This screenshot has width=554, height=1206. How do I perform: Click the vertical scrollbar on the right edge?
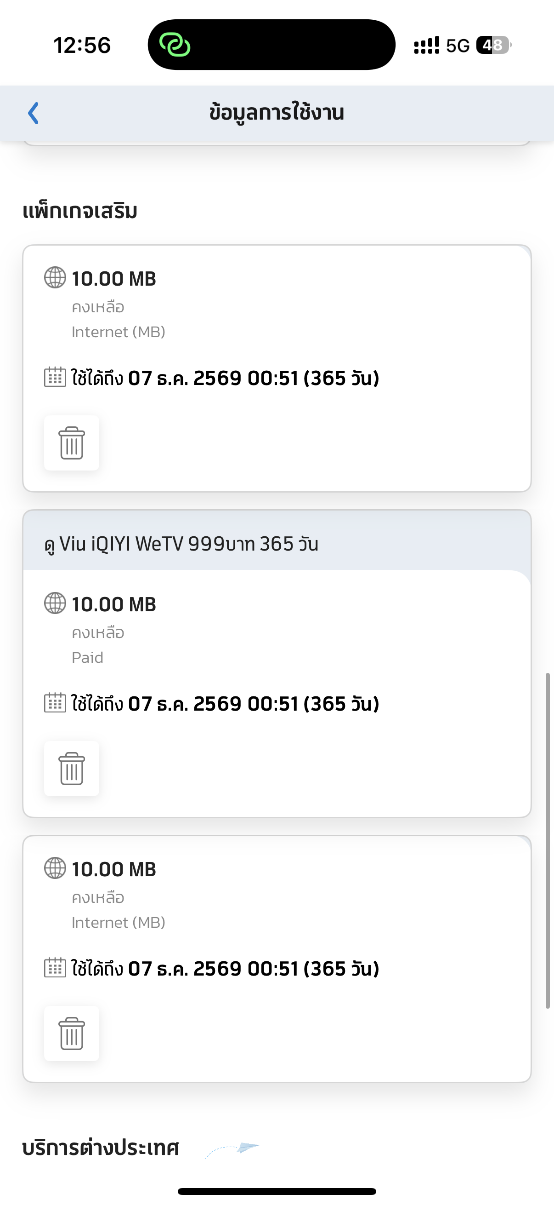tap(548, 840)
